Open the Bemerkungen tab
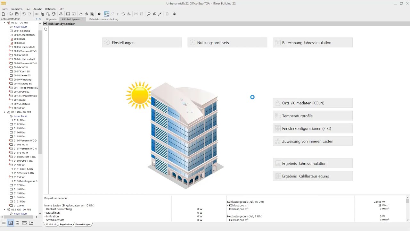The width and height of the screenshot is (410, 231). (x=83, y=225)
